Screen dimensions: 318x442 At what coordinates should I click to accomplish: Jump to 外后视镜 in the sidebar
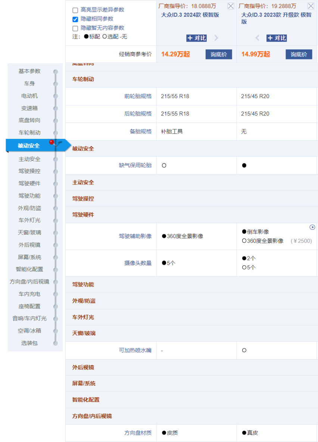[29, 245]
